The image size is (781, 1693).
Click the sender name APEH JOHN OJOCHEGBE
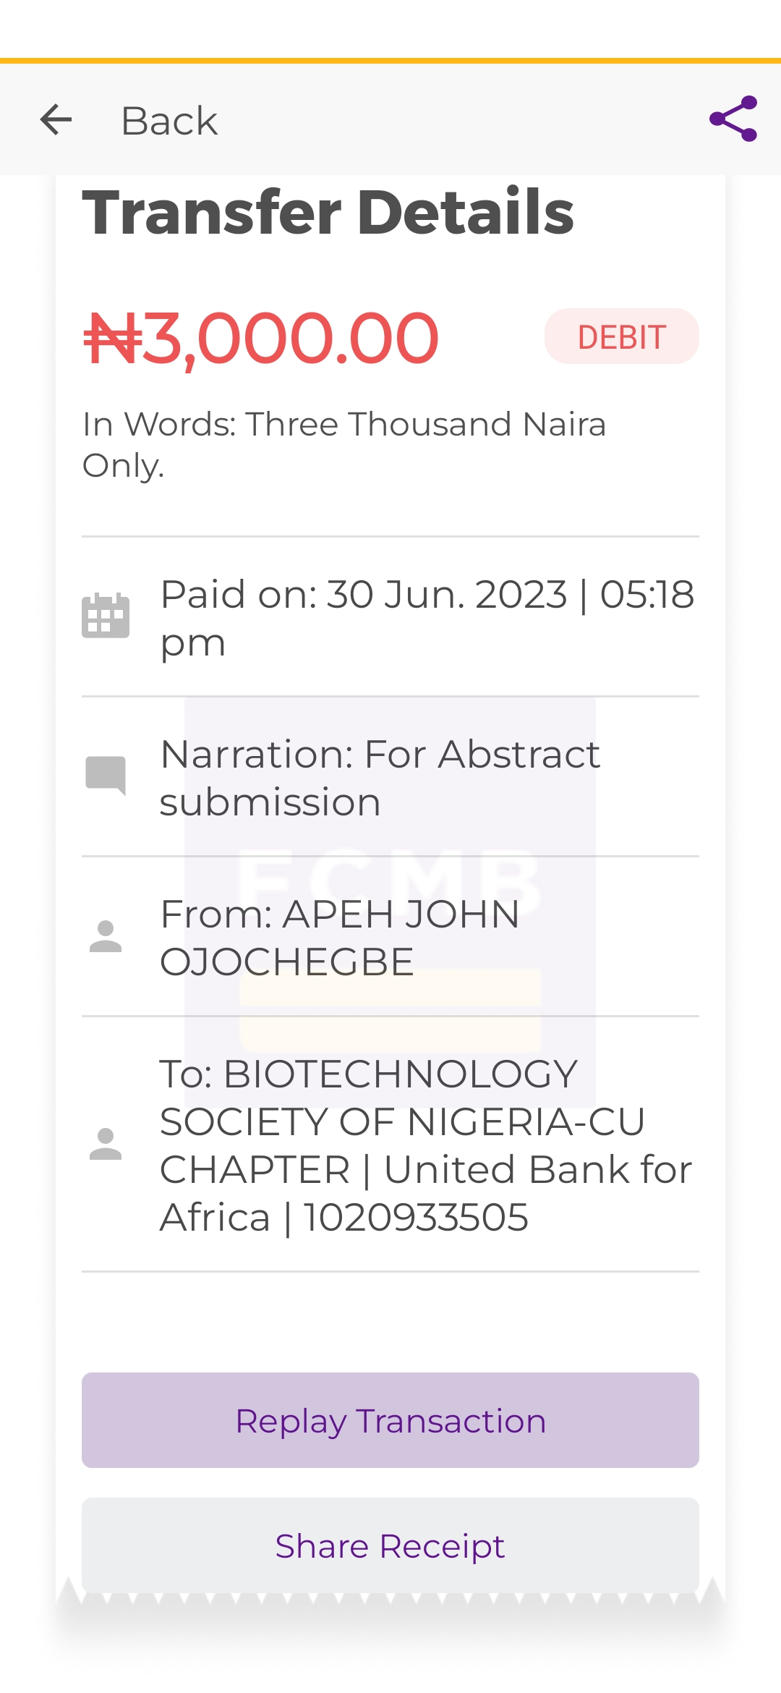pos(340,938)
